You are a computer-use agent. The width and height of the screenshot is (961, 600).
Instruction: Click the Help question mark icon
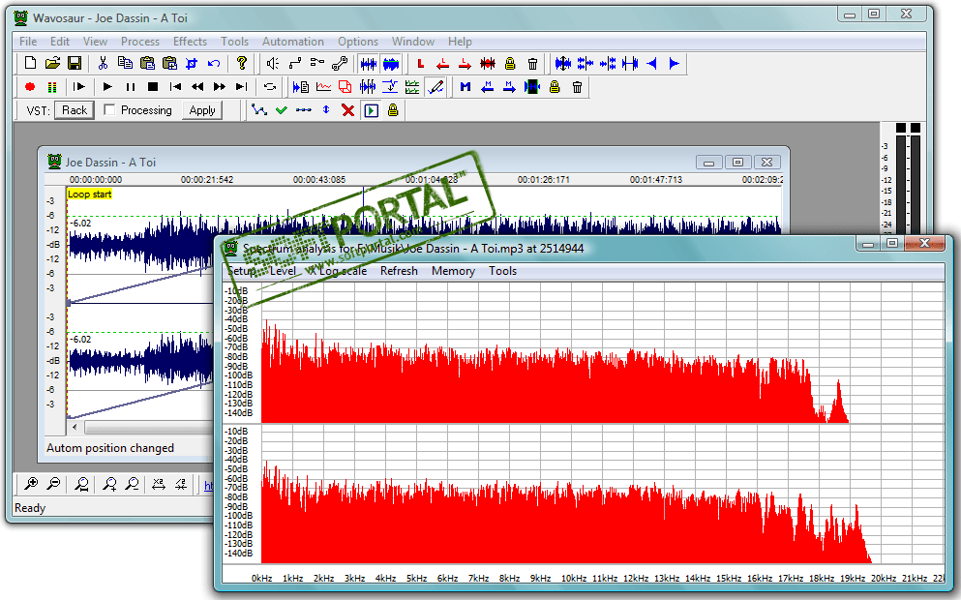242,64
